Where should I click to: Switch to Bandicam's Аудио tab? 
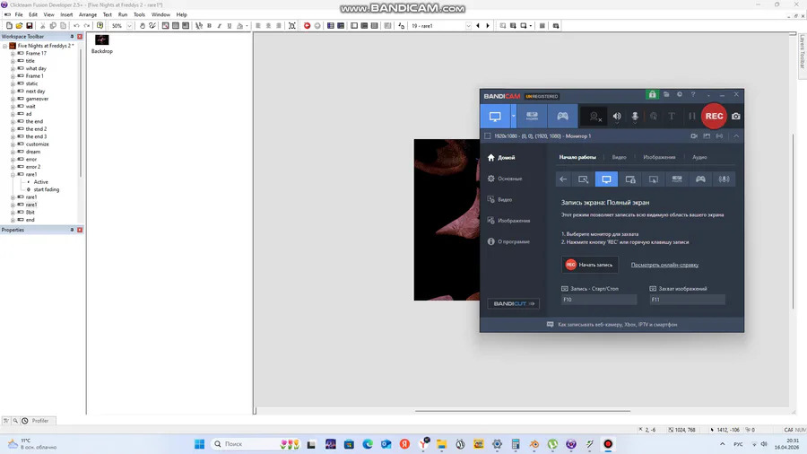tap(699, 157)
